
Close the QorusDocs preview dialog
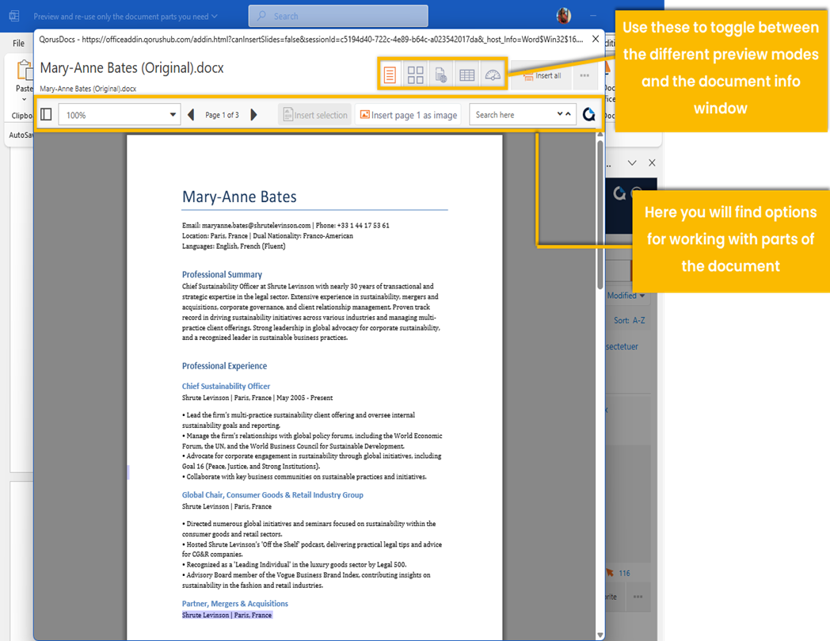596,39
